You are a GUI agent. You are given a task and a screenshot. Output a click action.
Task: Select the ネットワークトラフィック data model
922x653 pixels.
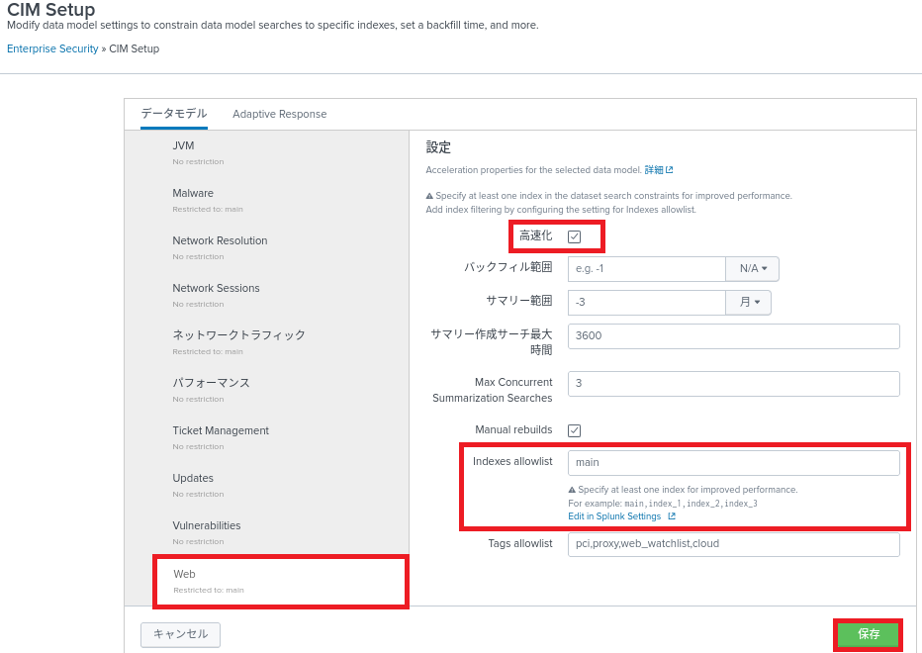[x=238, y=336]
